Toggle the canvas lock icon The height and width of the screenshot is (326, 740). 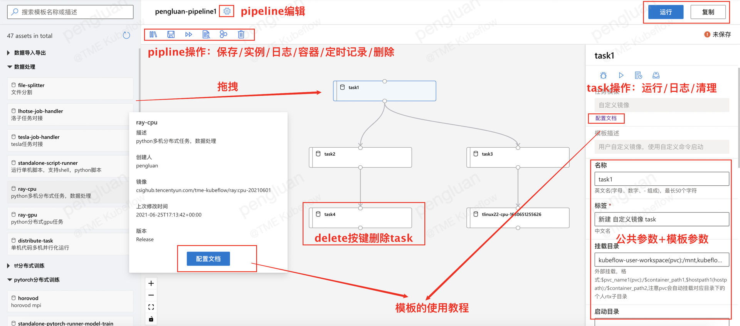click(151, 319)
